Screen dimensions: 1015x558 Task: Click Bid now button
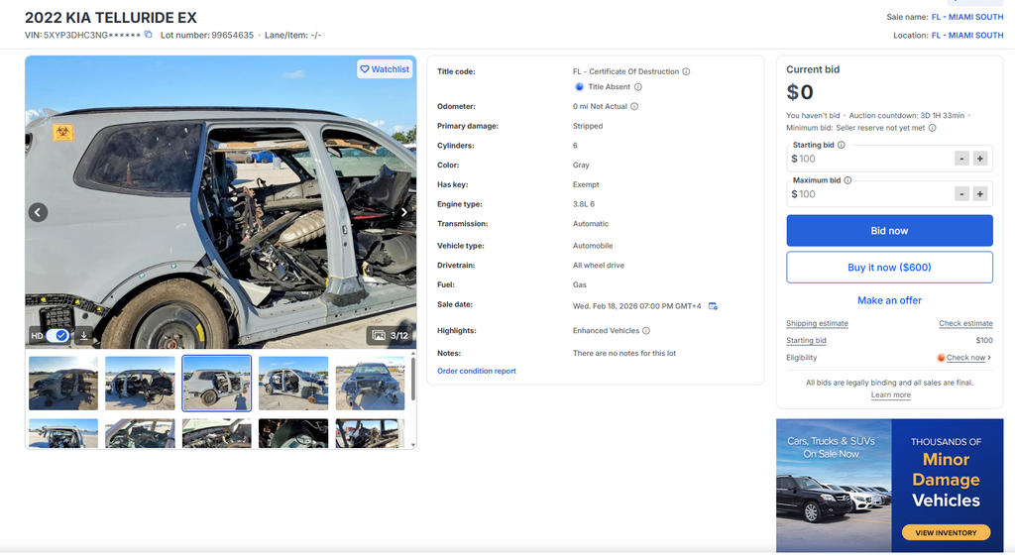click(x=889, y=231)
